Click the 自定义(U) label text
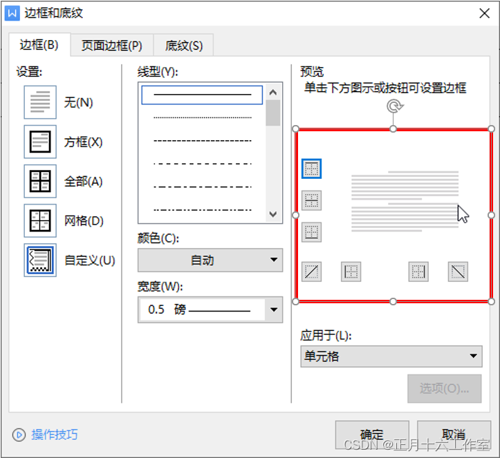Image resolution: width=500 pixels, height=458 pixels. (90, 260)
